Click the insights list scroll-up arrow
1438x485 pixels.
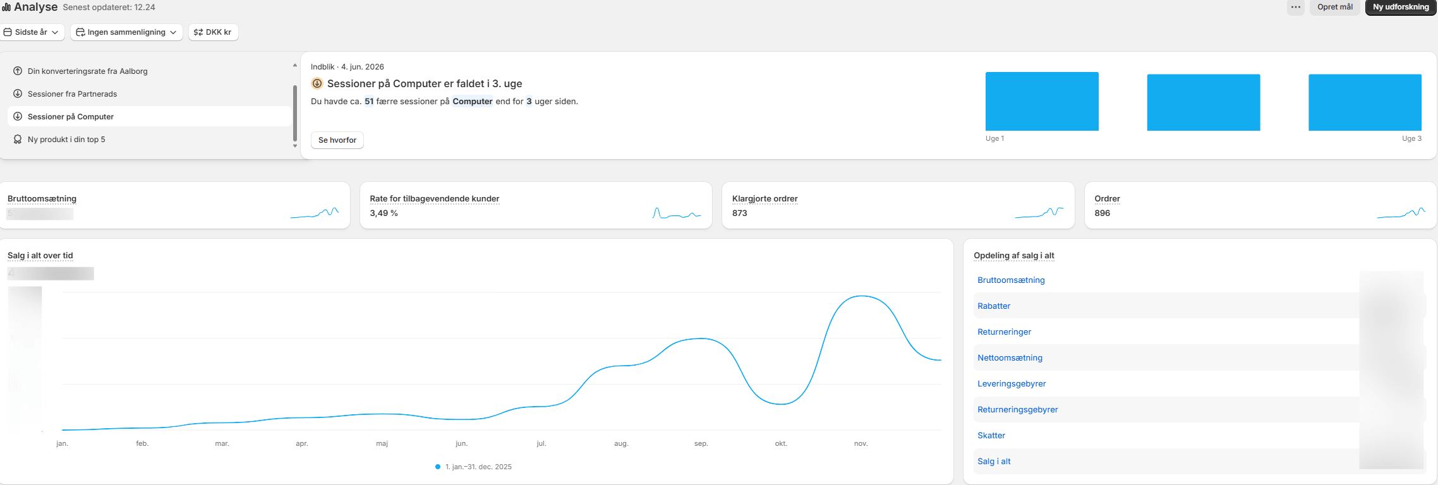[x=294, y=66]
